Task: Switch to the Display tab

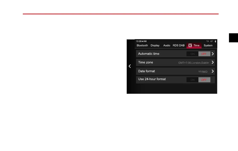Action: (x=155, y=45)
